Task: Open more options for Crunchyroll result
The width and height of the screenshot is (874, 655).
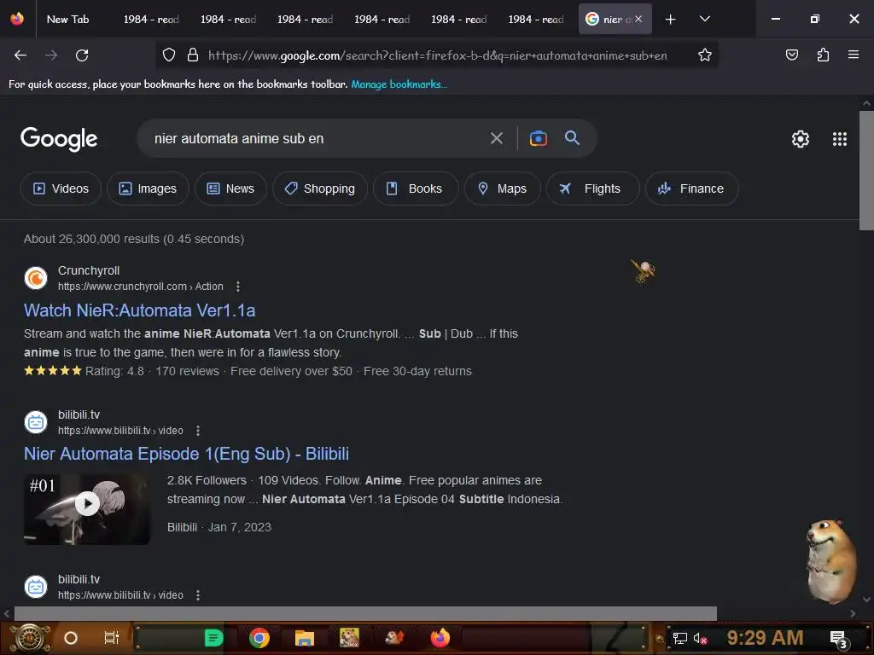Action: (x=238, y=287)
